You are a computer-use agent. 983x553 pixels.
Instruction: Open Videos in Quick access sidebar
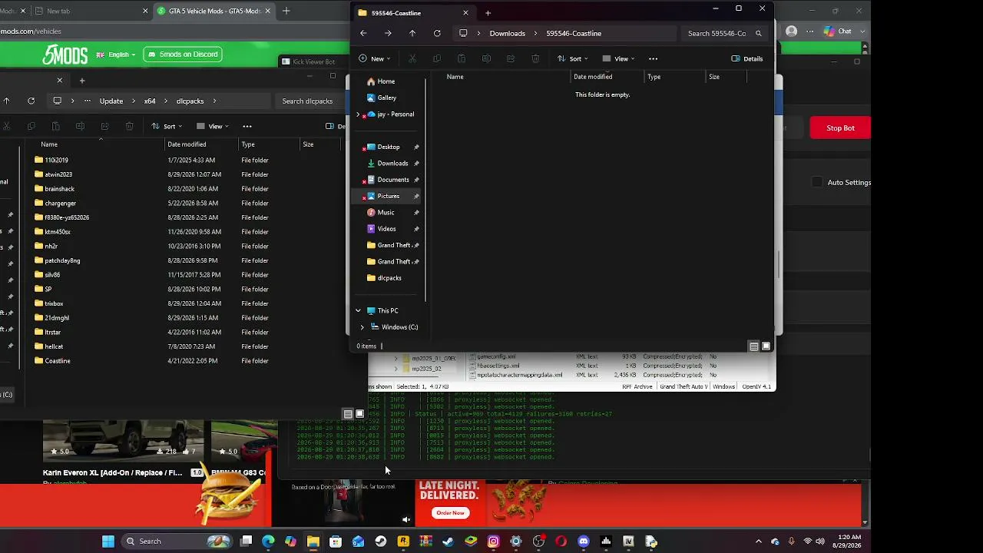coord(386,229)
